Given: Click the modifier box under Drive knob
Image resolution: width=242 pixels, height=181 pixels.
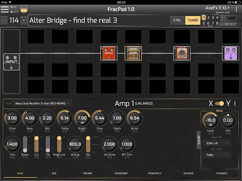Looking at the screenshot, I should pos(12,131).
